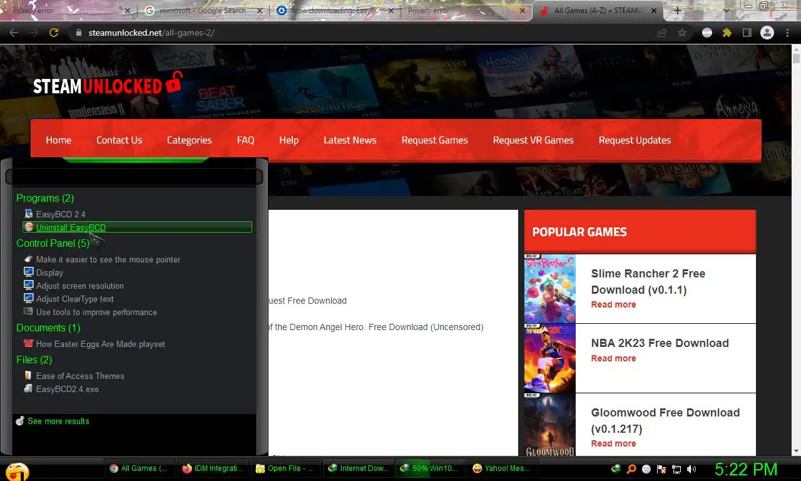Switch to 50% Win10 download taskbar button

pos(432,468)
